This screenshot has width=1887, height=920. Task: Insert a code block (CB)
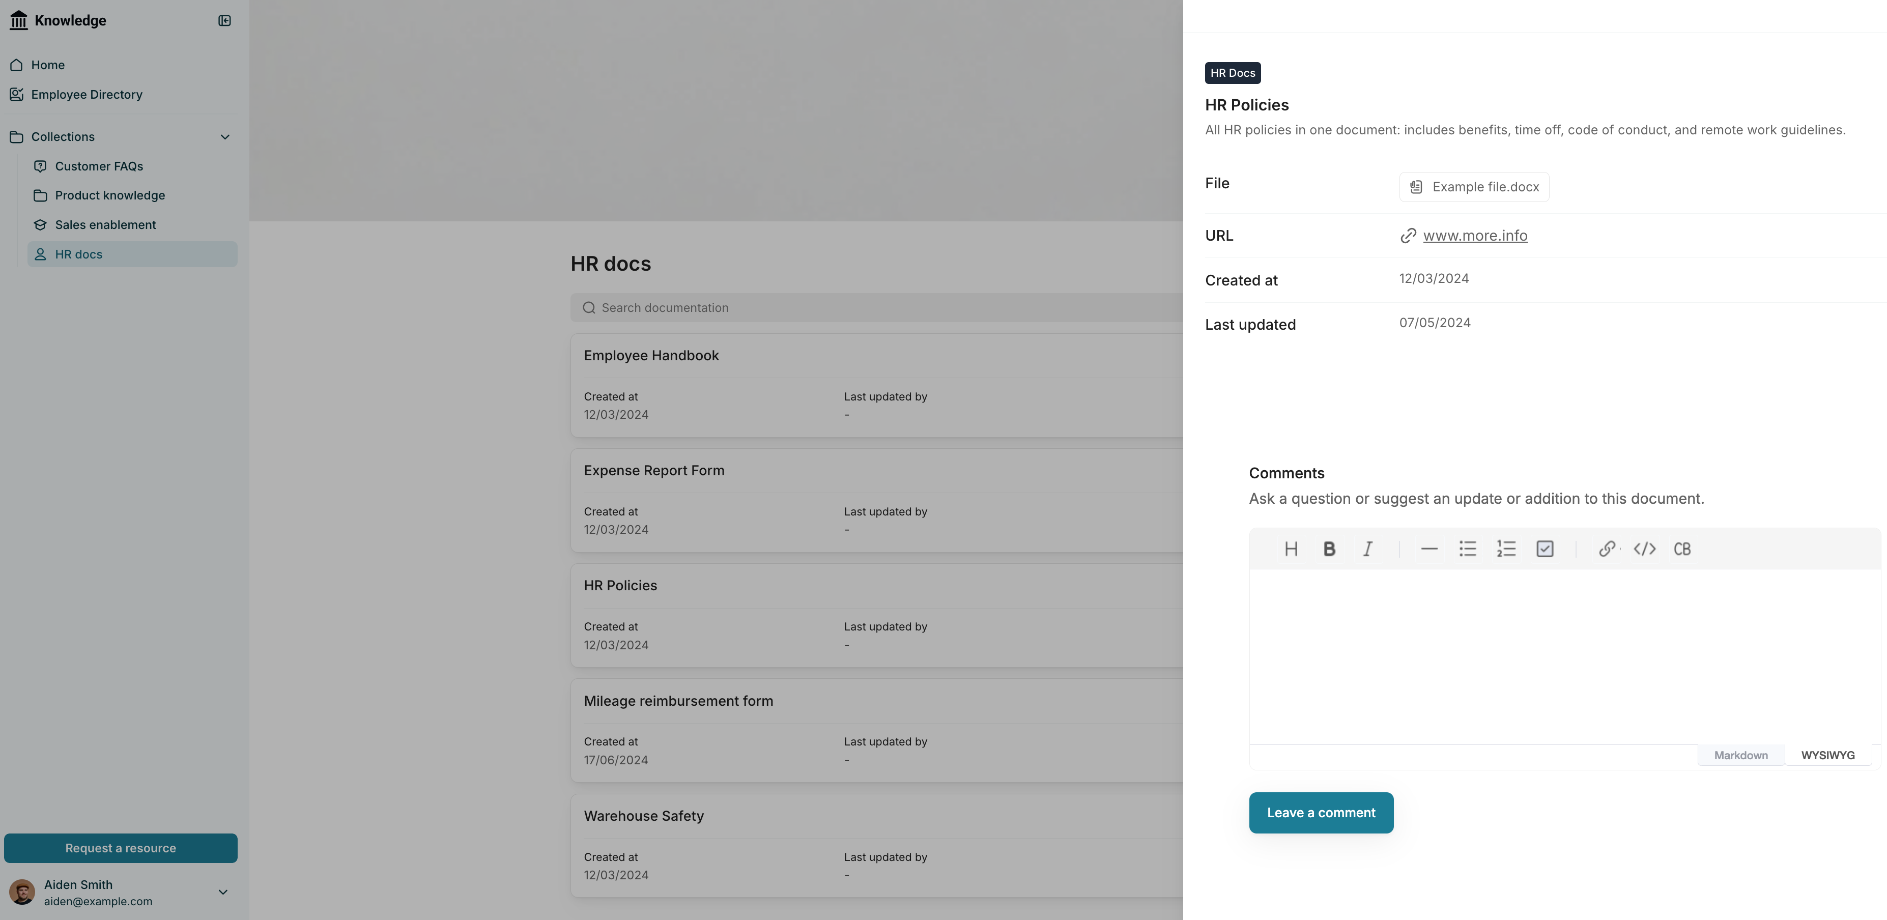(1682, 549)
